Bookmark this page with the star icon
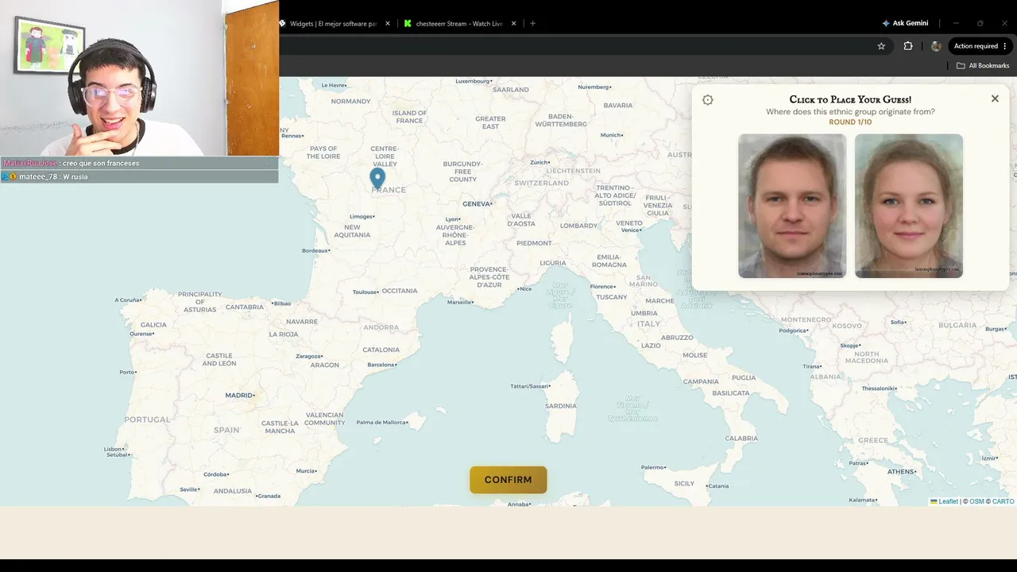The height and width of the screenshot is (572, 1017). [881, 46]
